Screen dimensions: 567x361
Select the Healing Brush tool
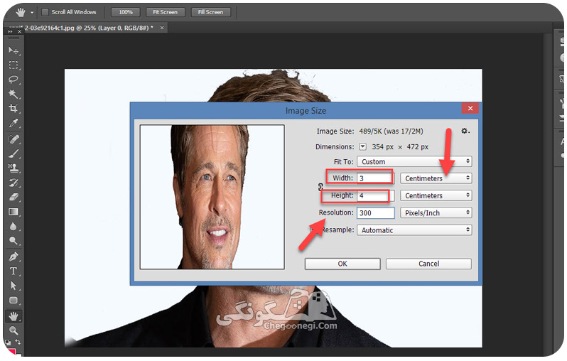(x=13, y=139)
